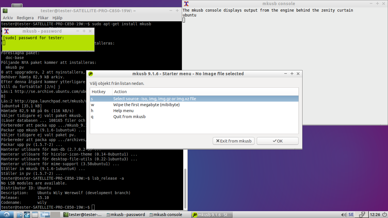Open the Redigera menu in the terminal
The image size is (388, 218).
point(25,18)
